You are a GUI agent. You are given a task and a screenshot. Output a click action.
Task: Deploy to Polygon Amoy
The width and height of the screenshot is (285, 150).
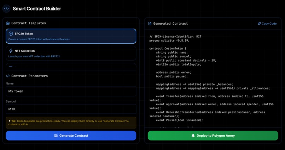213,136
